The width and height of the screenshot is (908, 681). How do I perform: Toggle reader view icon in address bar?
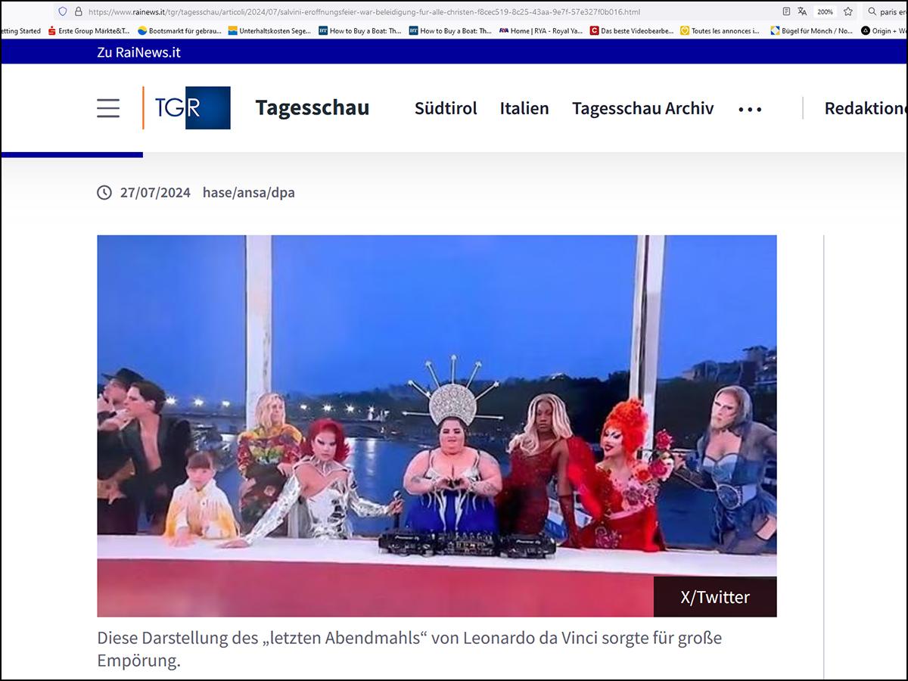(786, 12)
